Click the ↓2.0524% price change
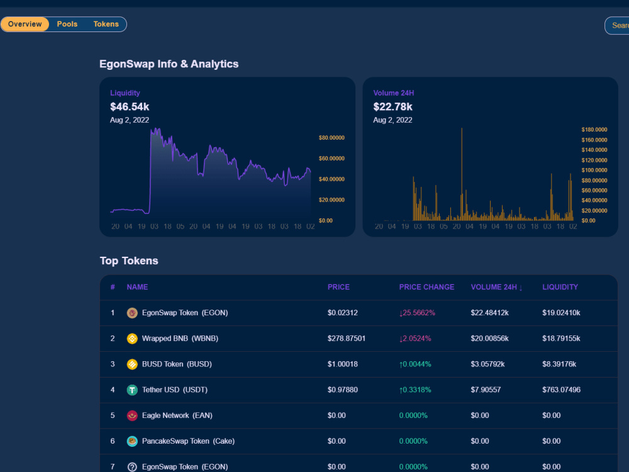This screenshot has width=629, height=472. tap(415, 339)
